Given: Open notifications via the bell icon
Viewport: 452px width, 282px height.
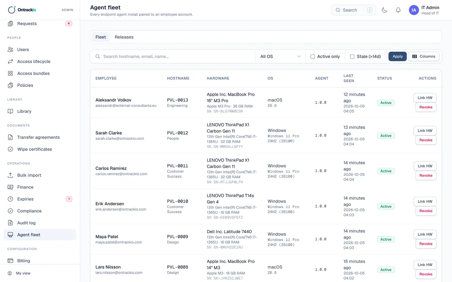Looking at the screenshot, I should 398,10.
